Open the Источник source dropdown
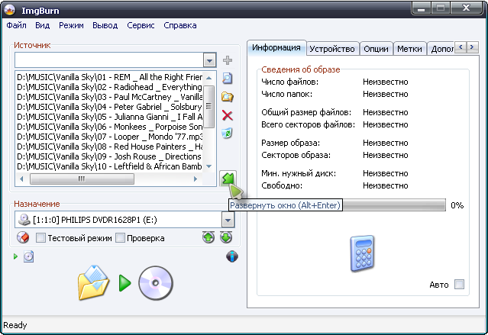Image resolution: width=488 pixels, height=335 pixels. coord(209,60)
